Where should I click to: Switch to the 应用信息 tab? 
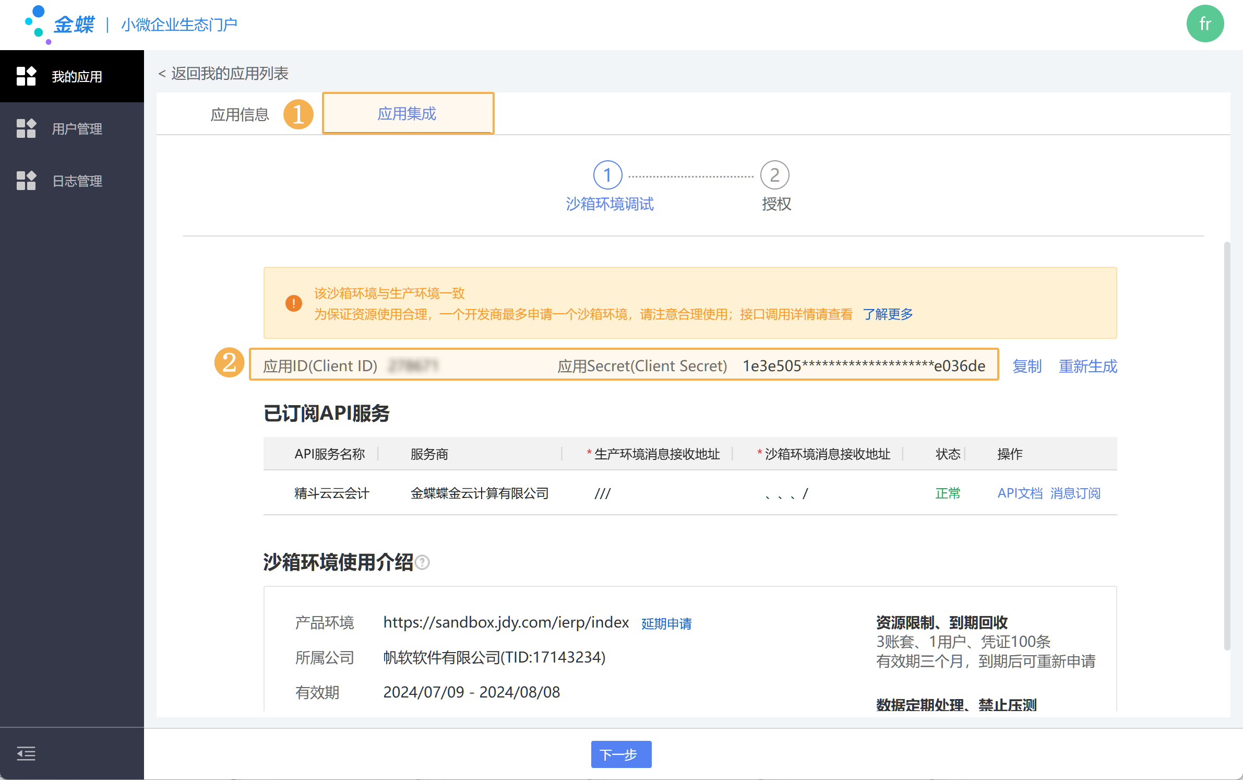click(240, 114)
